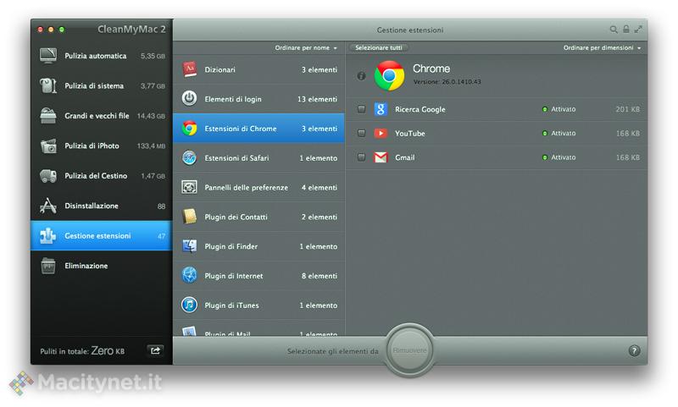The height and width of the screenshot is (407, 678).
Task: Open the Ordinare per nome dropdown
Action: click(x=306, y=48)
